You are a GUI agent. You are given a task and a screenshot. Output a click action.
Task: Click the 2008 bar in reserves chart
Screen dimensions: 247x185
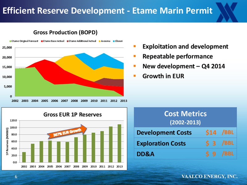pyautogui.click(x=76, y=150)
